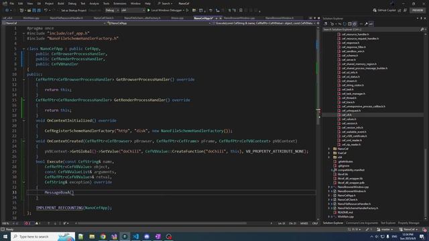Click the NanoCef repository in status bar

click(x=408, y=230)
